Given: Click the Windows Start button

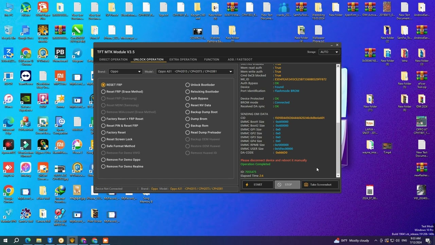Looking at the screenshot, I should pos(5,241).
